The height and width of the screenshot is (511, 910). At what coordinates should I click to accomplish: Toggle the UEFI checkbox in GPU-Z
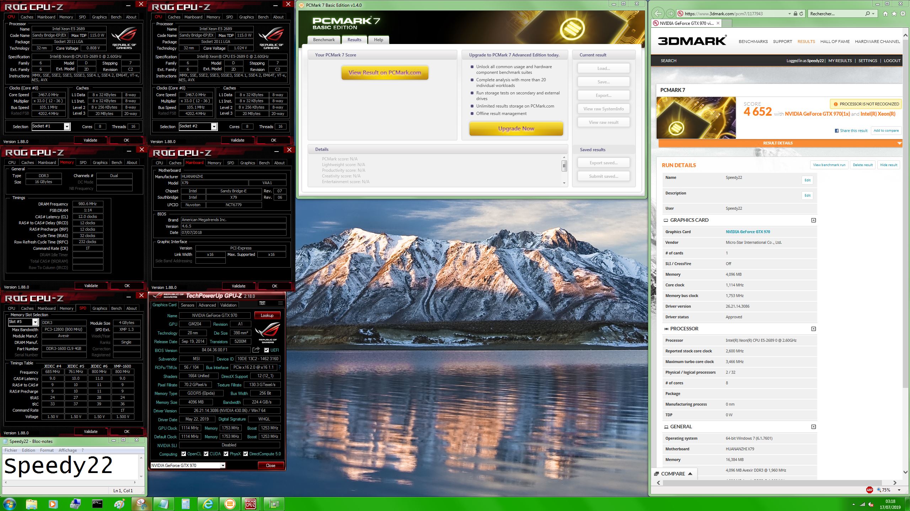[x=267, y=350]
